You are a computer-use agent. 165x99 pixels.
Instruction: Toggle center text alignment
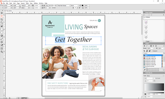pyautogui.click(x=54, y=6)
